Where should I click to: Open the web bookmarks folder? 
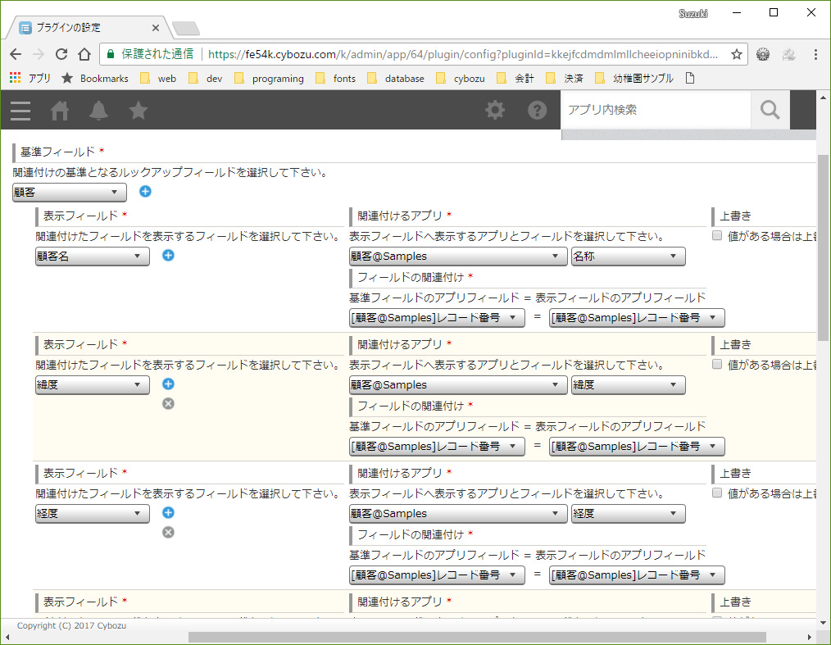158,79
